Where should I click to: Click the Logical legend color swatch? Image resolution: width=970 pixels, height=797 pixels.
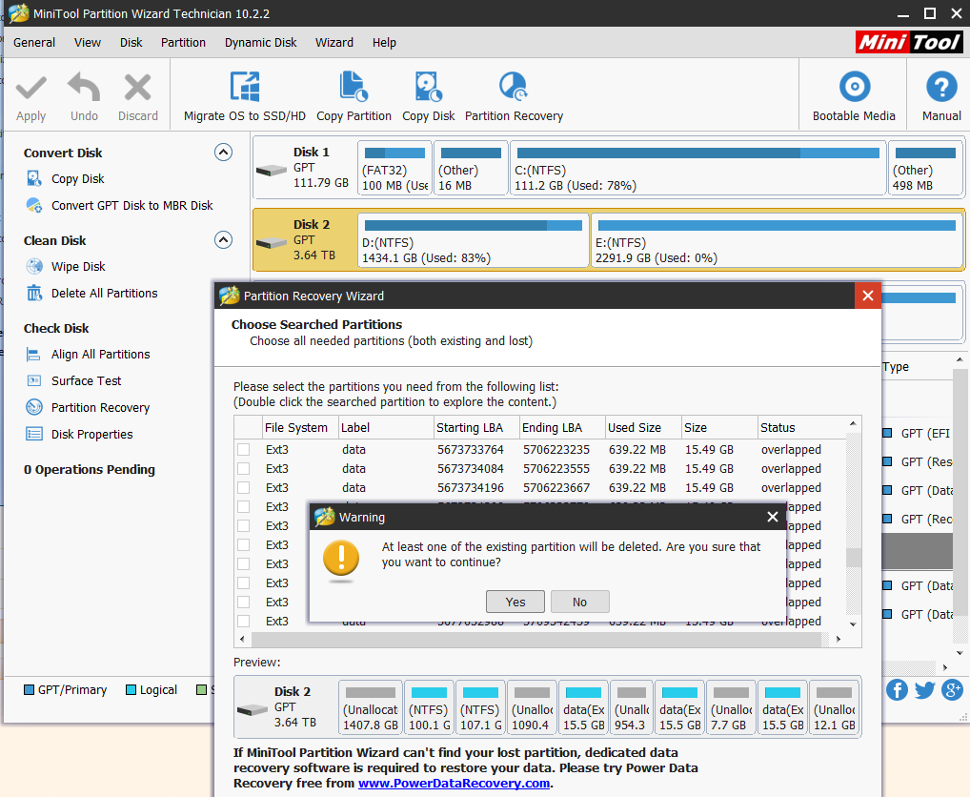click(131, 690)
